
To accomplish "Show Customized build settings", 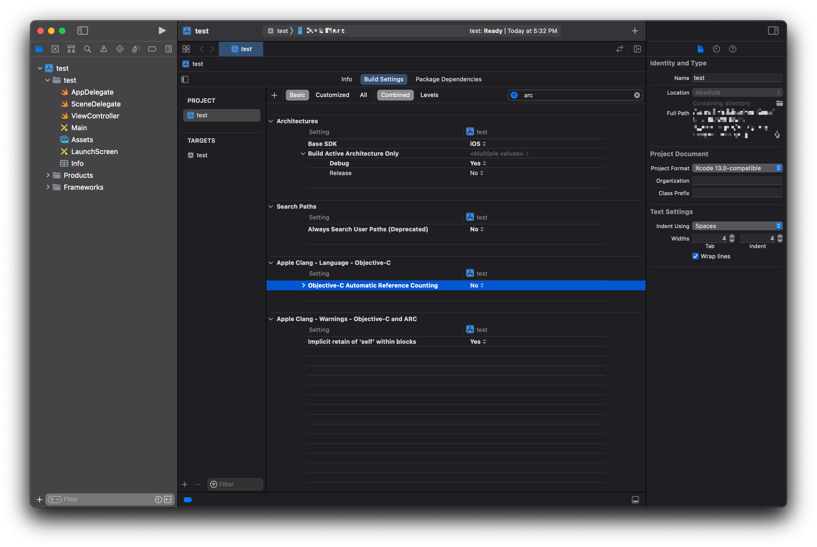I will coord(332,95).
